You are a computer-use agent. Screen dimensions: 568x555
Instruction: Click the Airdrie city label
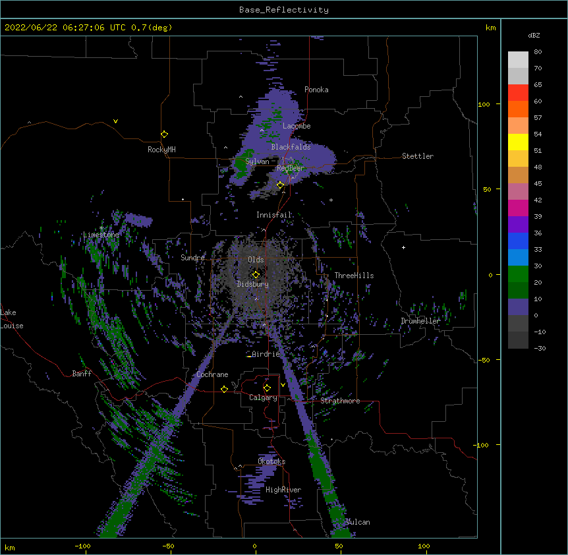[266, 354]
